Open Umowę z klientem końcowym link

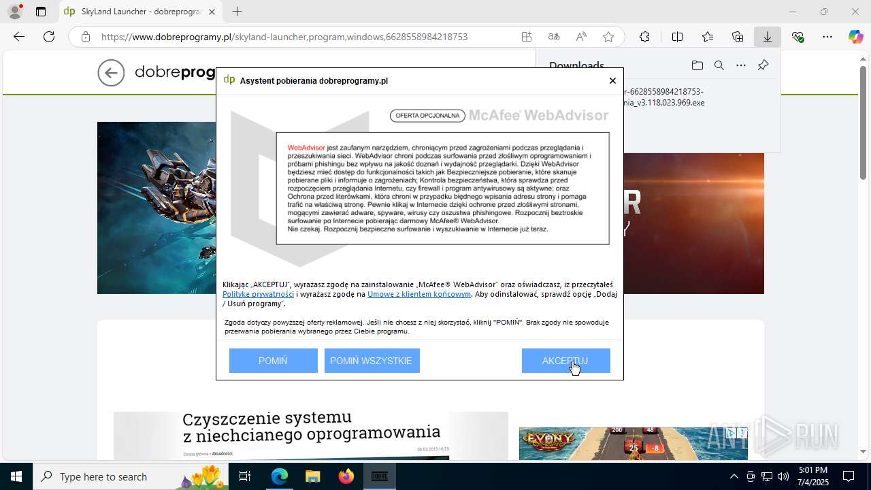tap(419, 294)
